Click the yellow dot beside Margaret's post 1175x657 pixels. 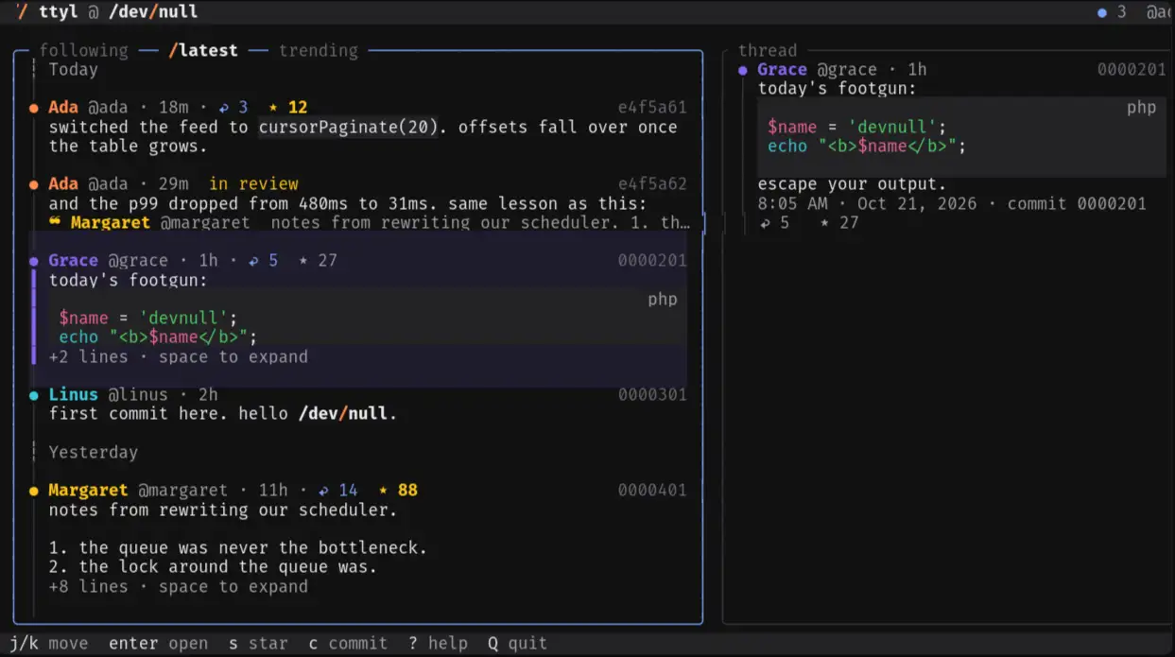(x=34, y=491)
